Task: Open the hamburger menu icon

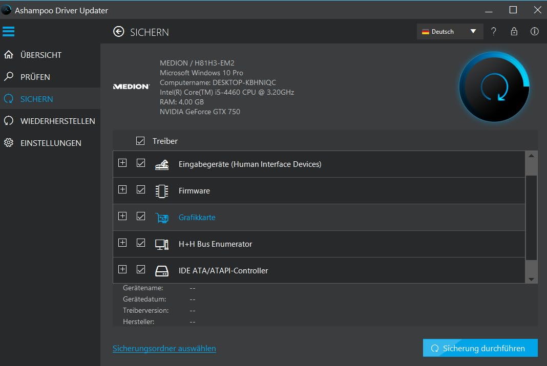Action: pos(8,31)
